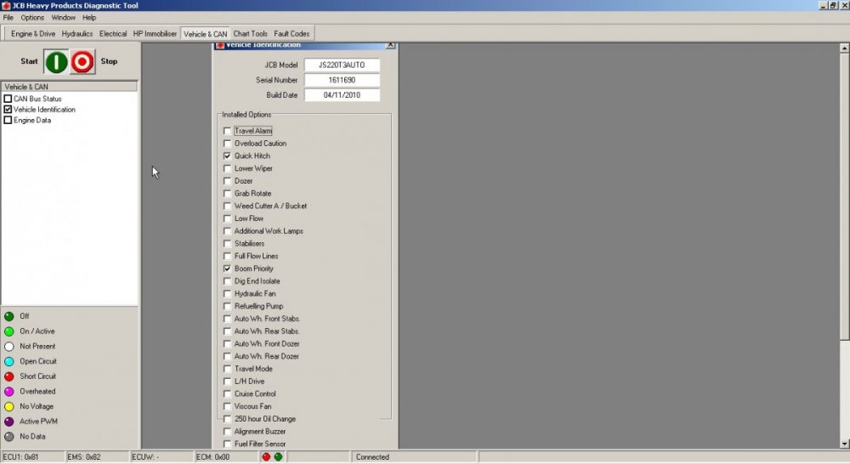850x464 pixels.
Task: Click the red Short Circuit legend dot
Action: click(x=9, y=376)
